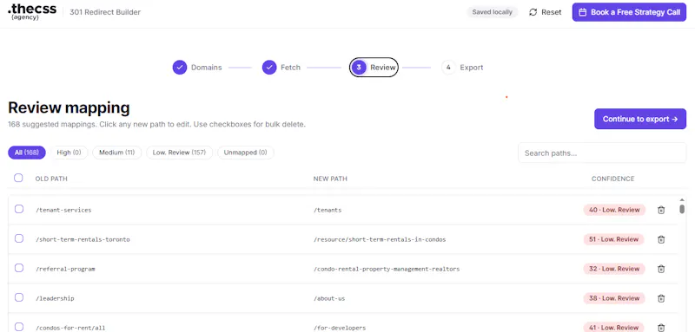
Task: Click the 41 - Low. Review confidence badge
Action: (x=613, y=328)
